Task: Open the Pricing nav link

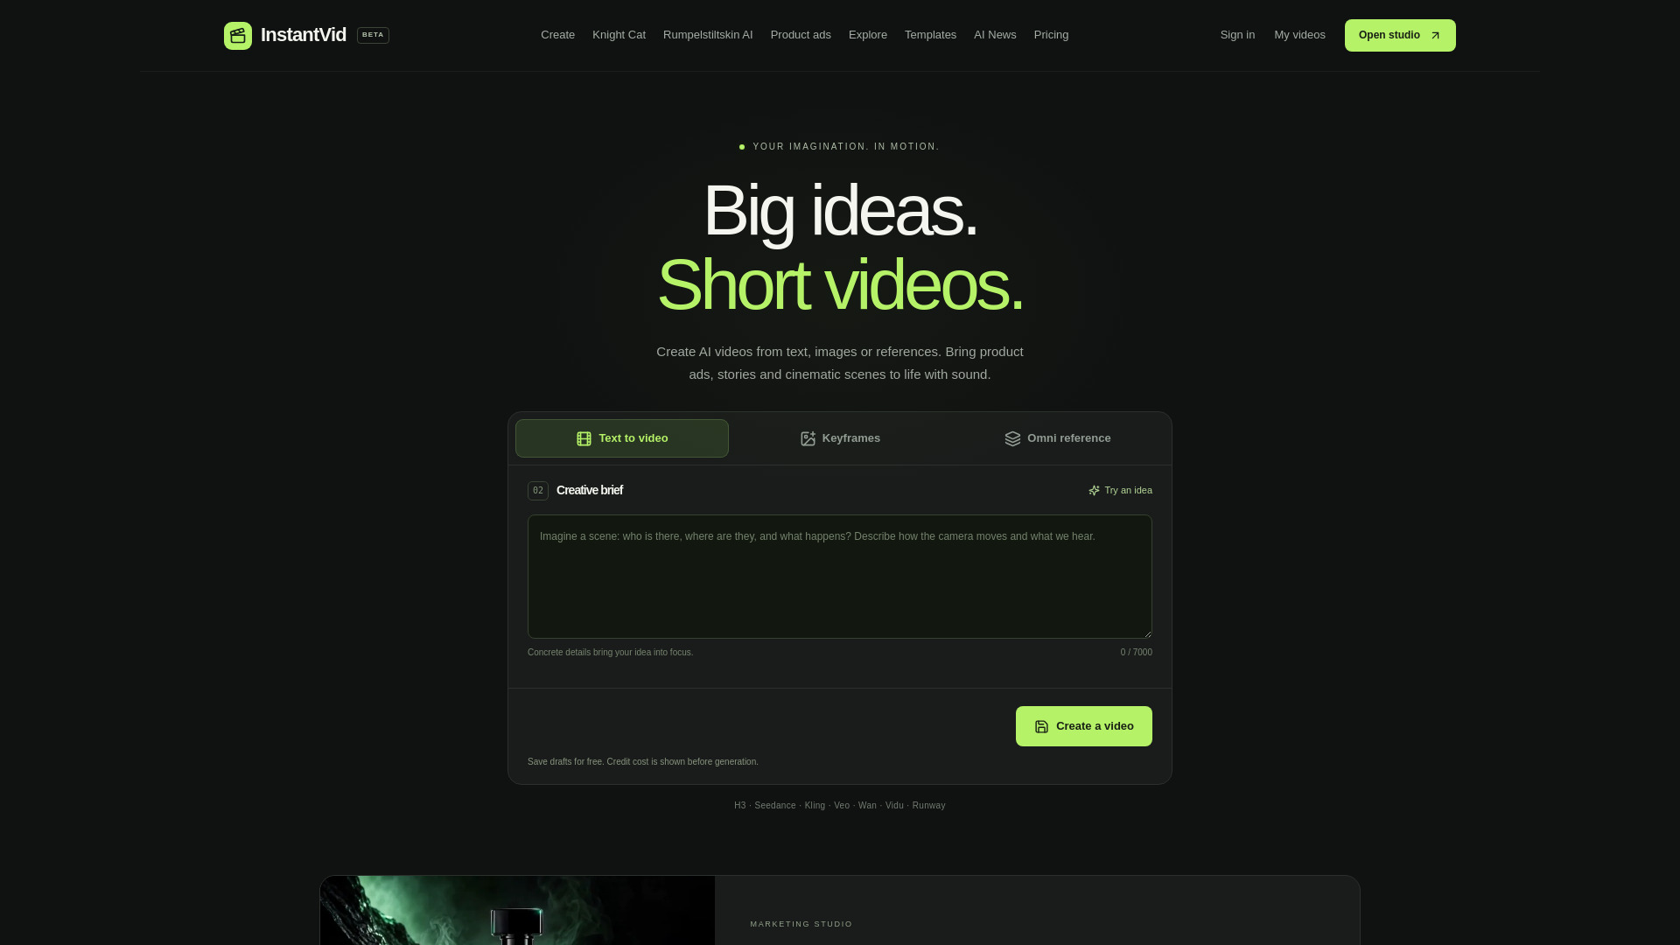Action: (1051, 35)
